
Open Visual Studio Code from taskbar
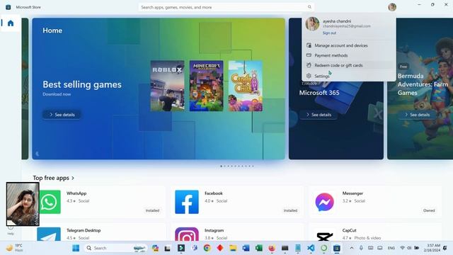point(311,248)
